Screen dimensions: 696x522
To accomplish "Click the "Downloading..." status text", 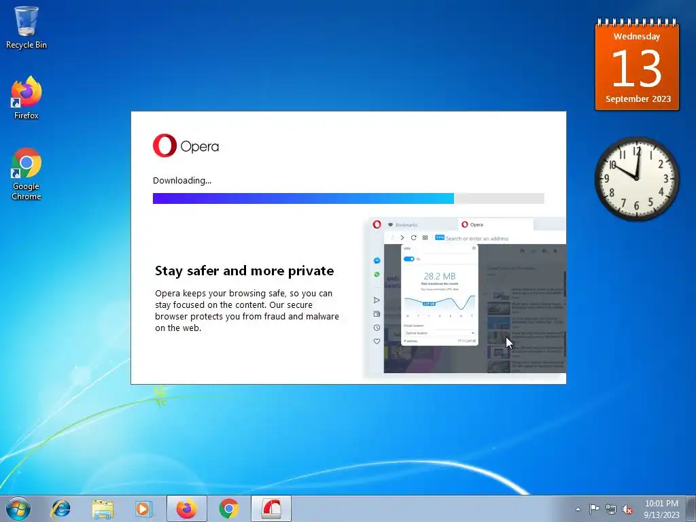I will click(182, 180).
